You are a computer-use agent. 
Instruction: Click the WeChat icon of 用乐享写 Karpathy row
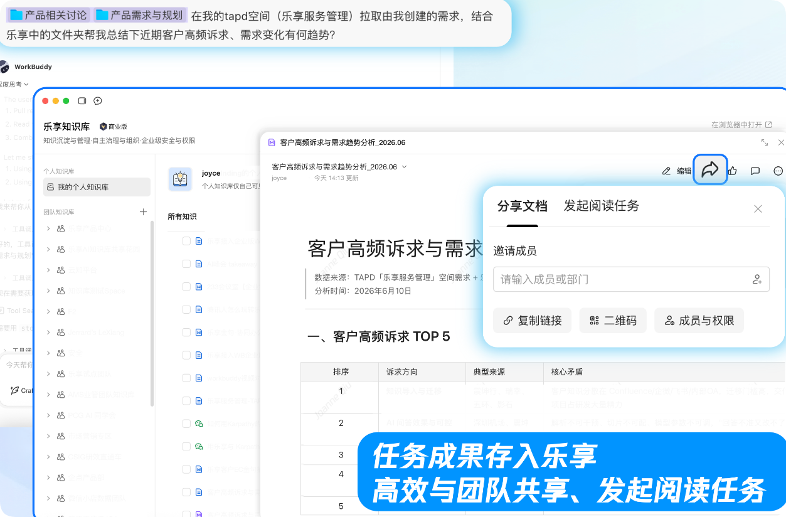tap(199, 446)
